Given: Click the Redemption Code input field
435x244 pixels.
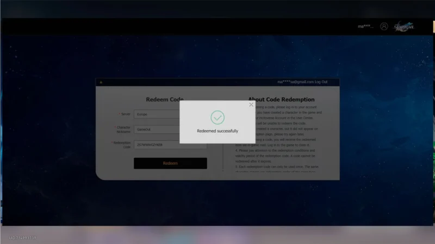Looking at the screenshot, I should (x=170, y=145).
